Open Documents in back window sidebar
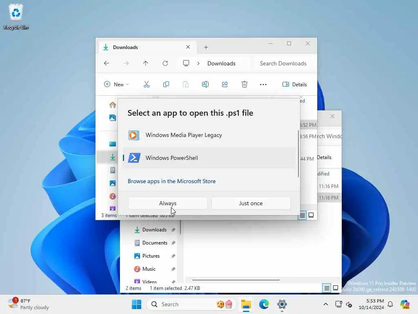The width and height of the screenshot is (418, 314). click(155, 243)
